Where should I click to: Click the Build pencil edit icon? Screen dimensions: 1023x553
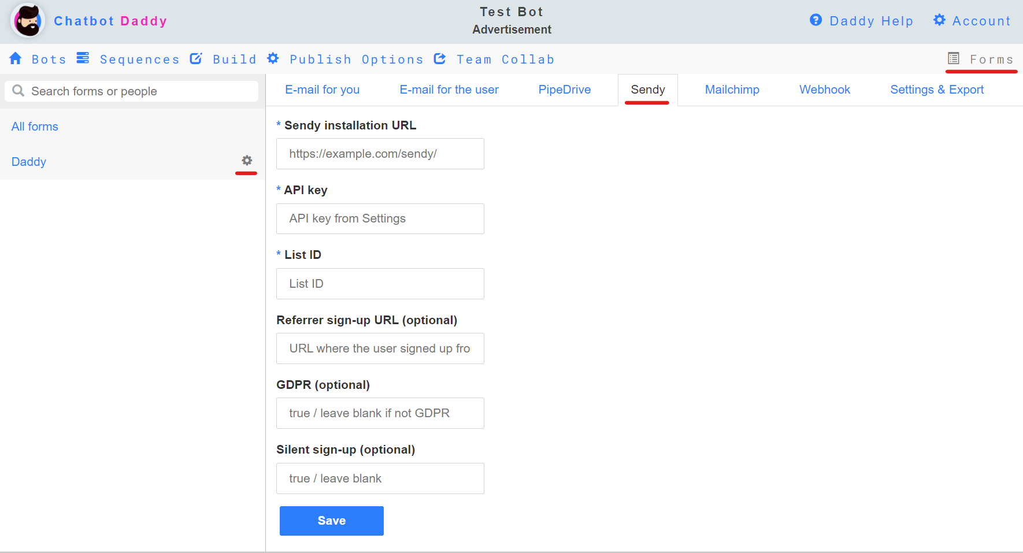(197, 58)
